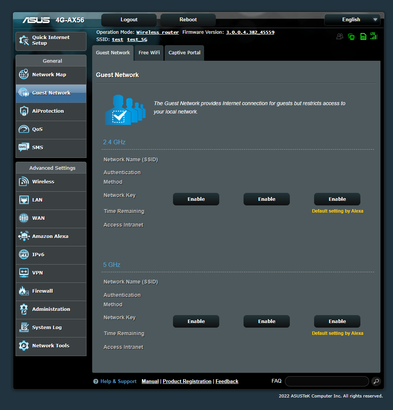Enable second 5 GHz guest network
Image resolution: width=393 pixels, height=410 pixels.
pyautogui.click(x=267, y=322)
